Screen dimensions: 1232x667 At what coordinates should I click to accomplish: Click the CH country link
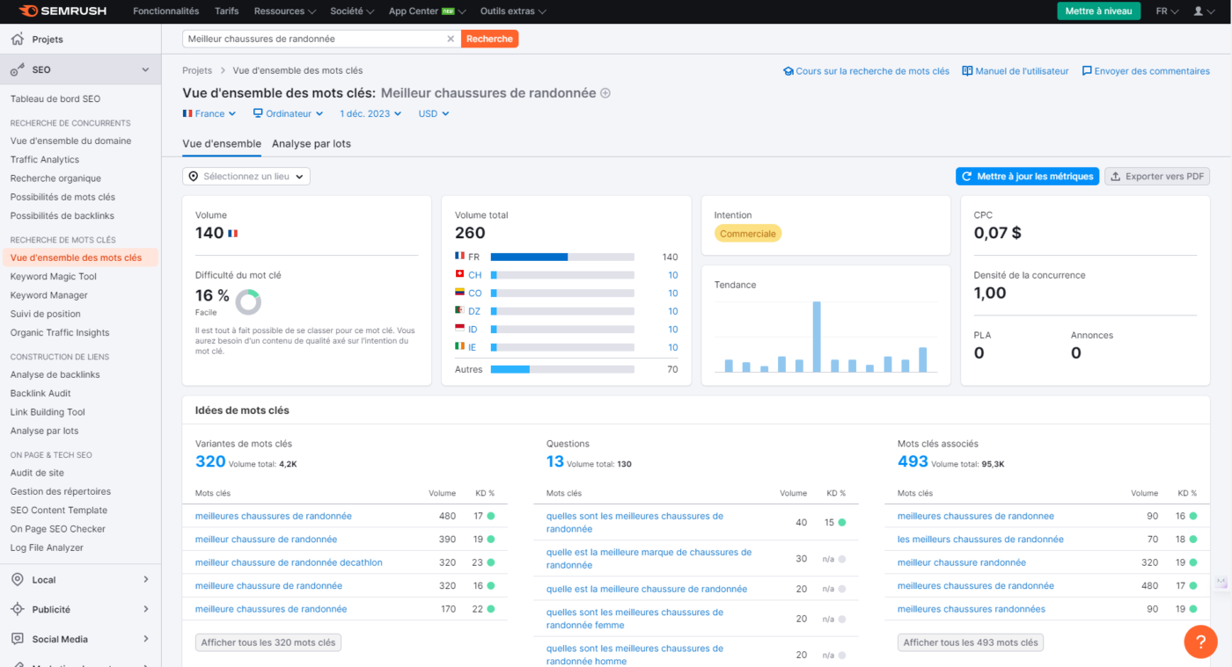[x=474, y=275]
